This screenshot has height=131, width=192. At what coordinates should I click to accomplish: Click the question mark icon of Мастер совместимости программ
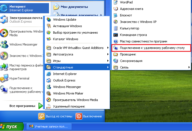click(116, 41)
